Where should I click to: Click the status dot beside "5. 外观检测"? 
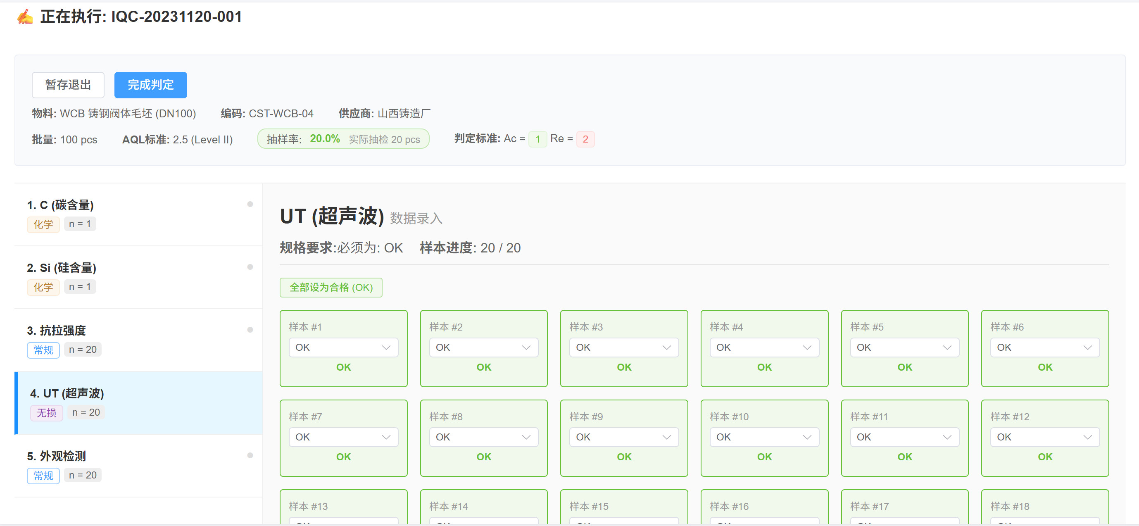[250, 455]
